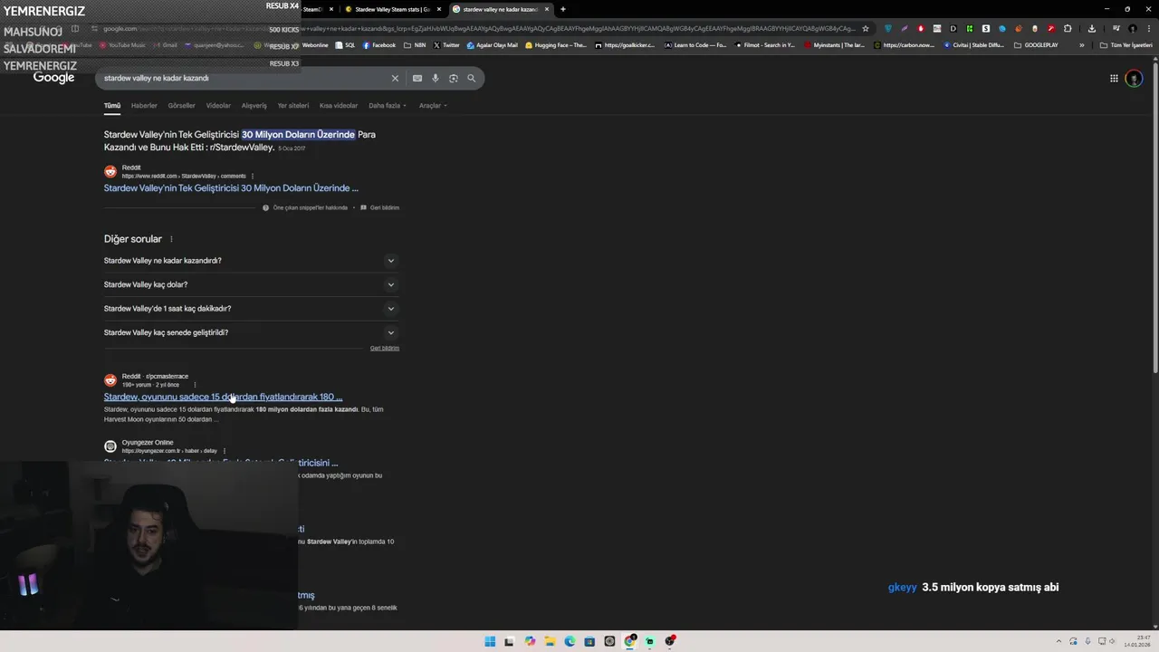Viewport: 1159px width, 652px height.
Task: Open the Chrome icon in the taskbar
Action: coord(629,641)
